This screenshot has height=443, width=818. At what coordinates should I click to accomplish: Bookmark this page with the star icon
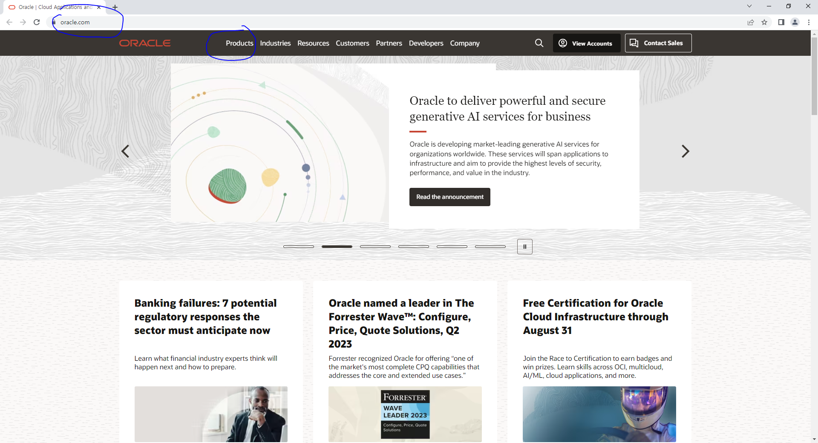(764, 22)
